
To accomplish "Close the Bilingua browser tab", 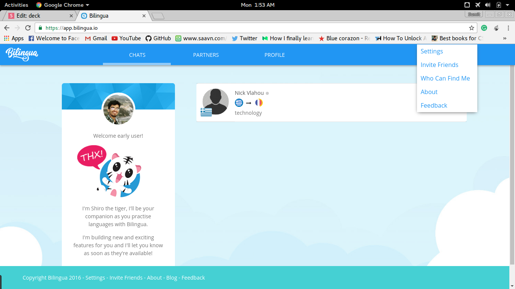I will coord(144,16).
